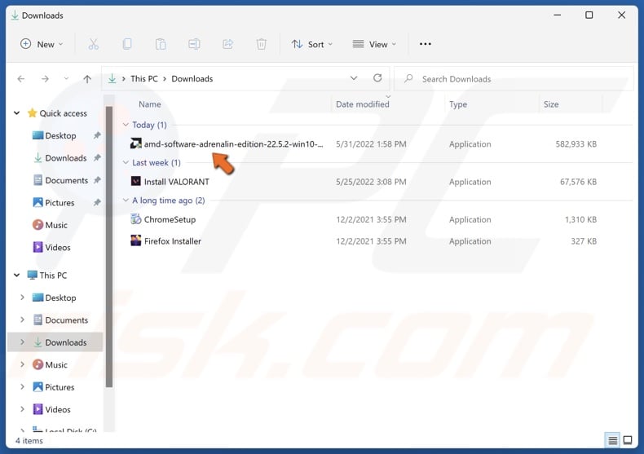Open the New item menu

tap(40, 44)
